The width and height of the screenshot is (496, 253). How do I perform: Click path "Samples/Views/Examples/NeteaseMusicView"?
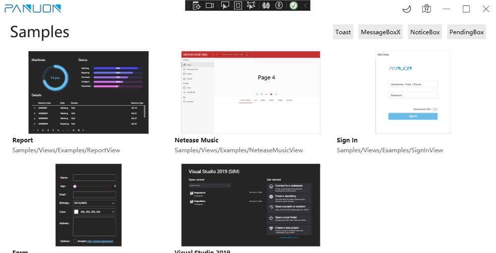239,150
